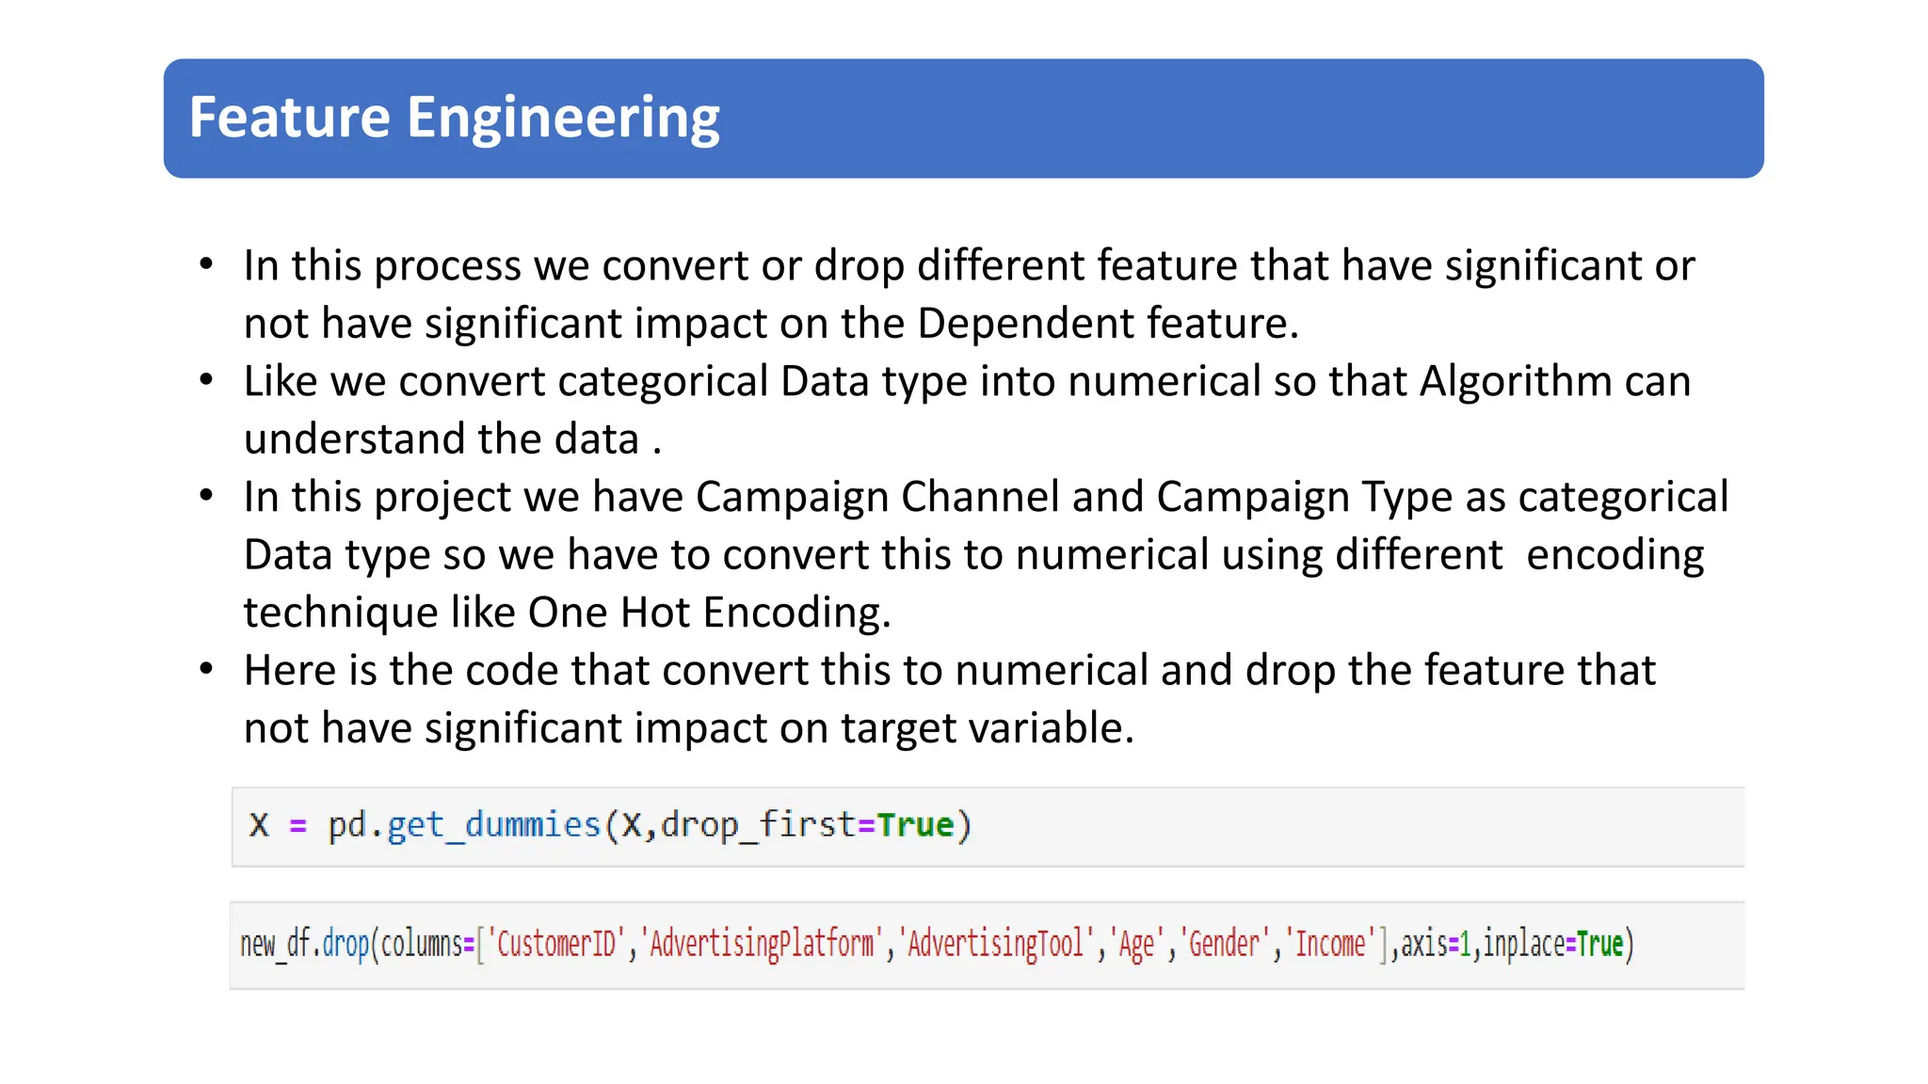
Task: Click 'new_df.drop' in the second code block
Action: pos(304,943)
